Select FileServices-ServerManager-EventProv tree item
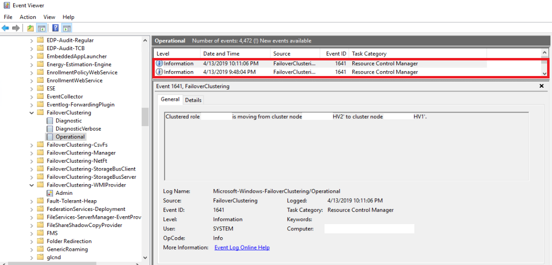552x265 pixels. point(94,217)
